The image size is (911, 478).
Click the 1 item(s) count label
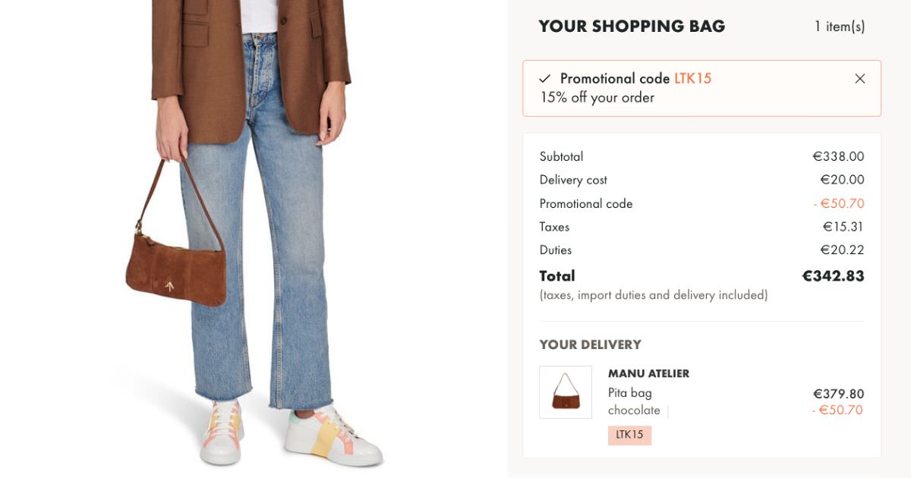pyautogui.click(x=840, y=27)
